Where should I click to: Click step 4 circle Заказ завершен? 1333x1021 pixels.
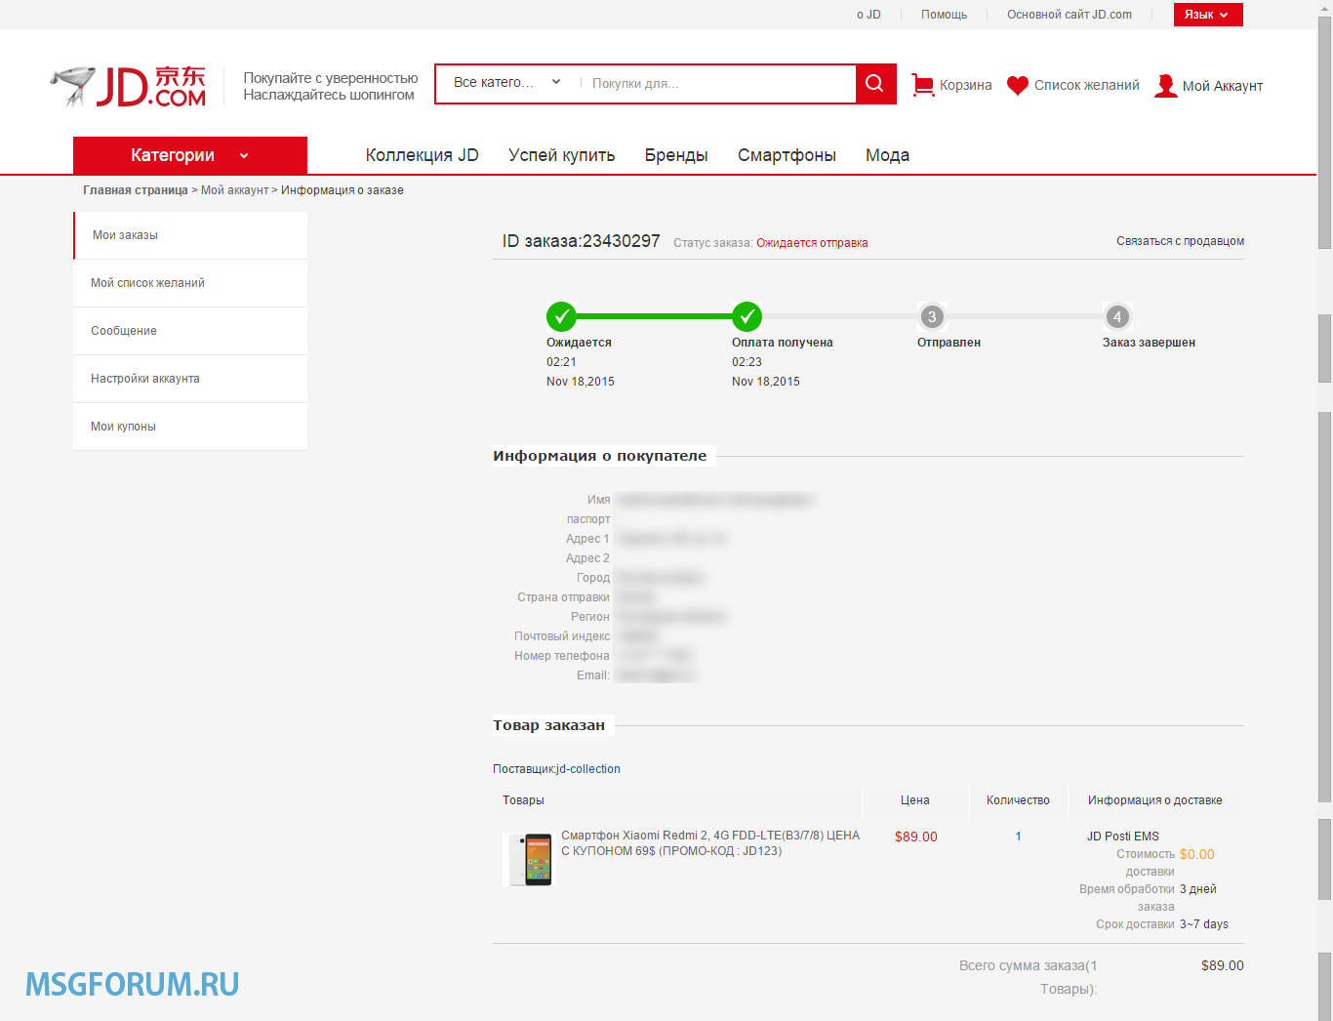point(1117,316)
